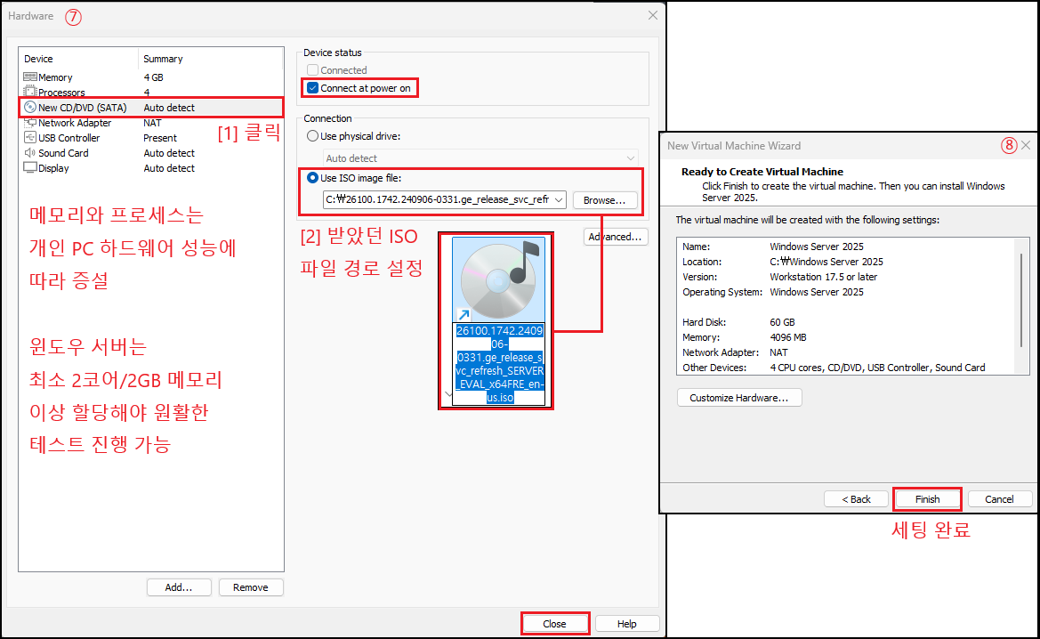Cancel the New Virtual Machine Wizard

(x=1000, y=499)
